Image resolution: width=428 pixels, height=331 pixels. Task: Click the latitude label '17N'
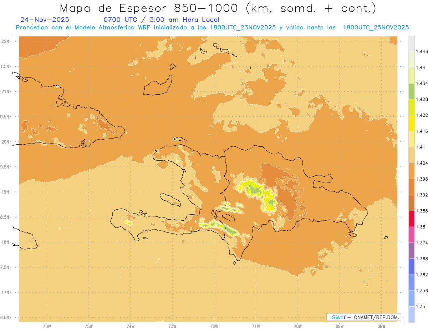point(6,292)
